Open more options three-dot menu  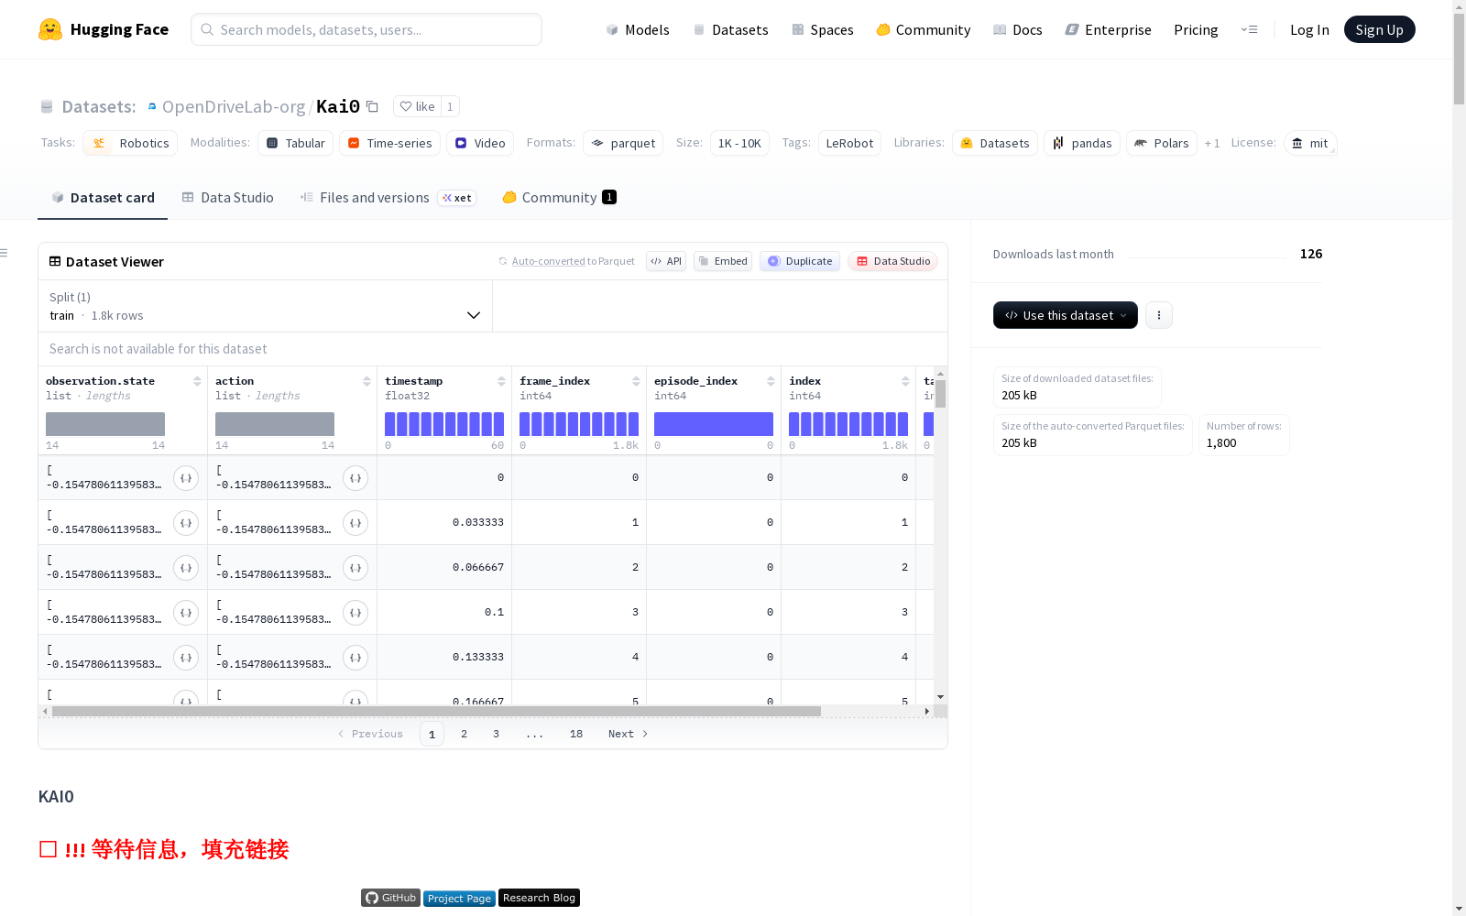coord(1159,315)
